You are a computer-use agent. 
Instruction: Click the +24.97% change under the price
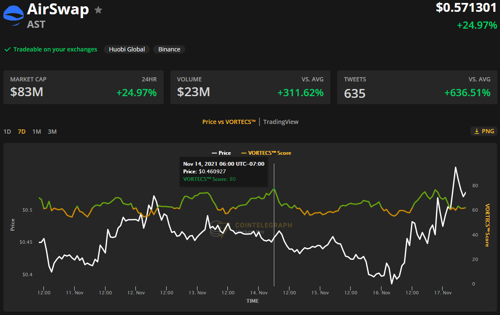[x=477, y=25]
